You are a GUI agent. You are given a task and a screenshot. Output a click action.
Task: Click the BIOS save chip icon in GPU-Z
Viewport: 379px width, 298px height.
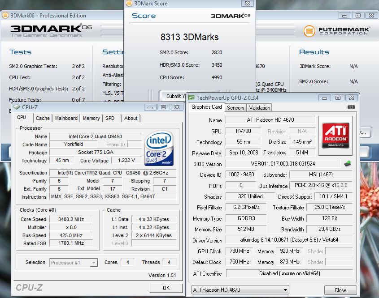click(x=348, y=164)
